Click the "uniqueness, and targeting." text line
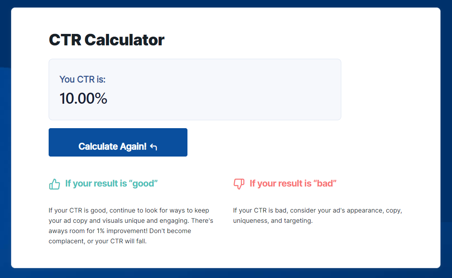This screenshot has height=278, width=452. point(272,220)
